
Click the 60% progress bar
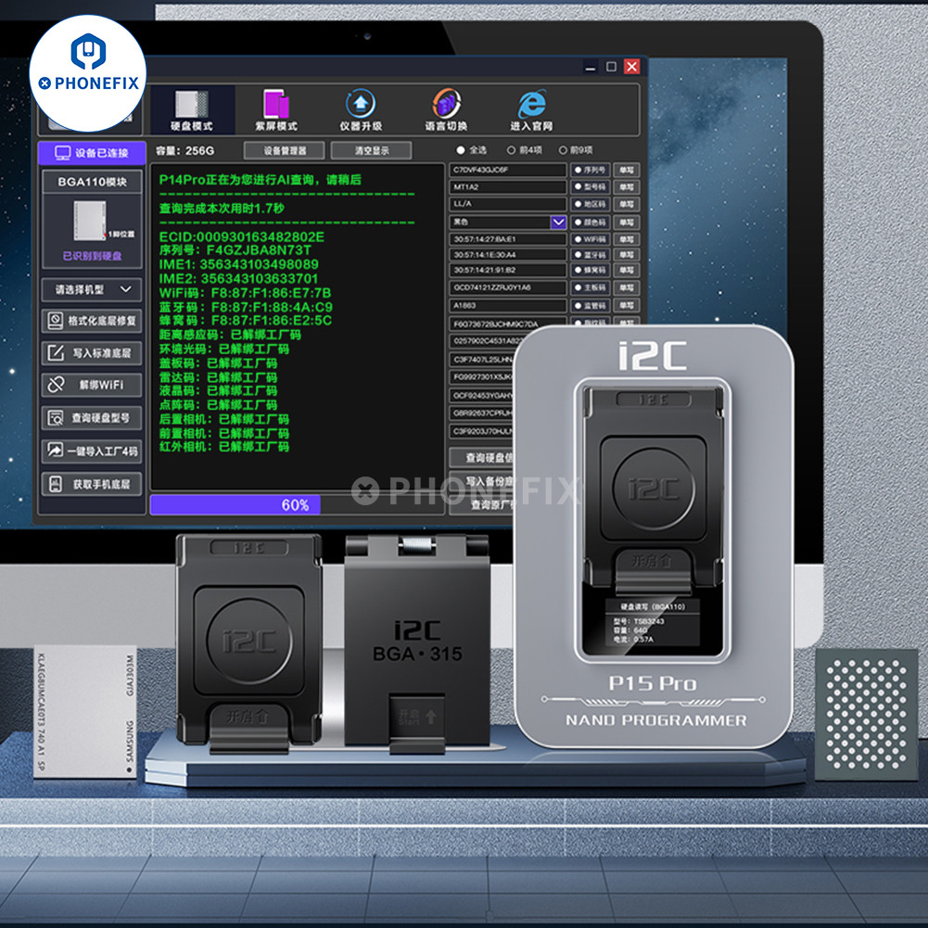point(295,504)
